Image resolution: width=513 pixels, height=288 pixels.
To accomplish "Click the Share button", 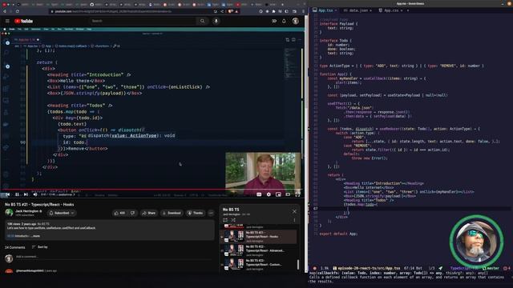I will click(x=149, y=213).
